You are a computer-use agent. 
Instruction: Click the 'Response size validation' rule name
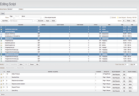coord(17,81)
